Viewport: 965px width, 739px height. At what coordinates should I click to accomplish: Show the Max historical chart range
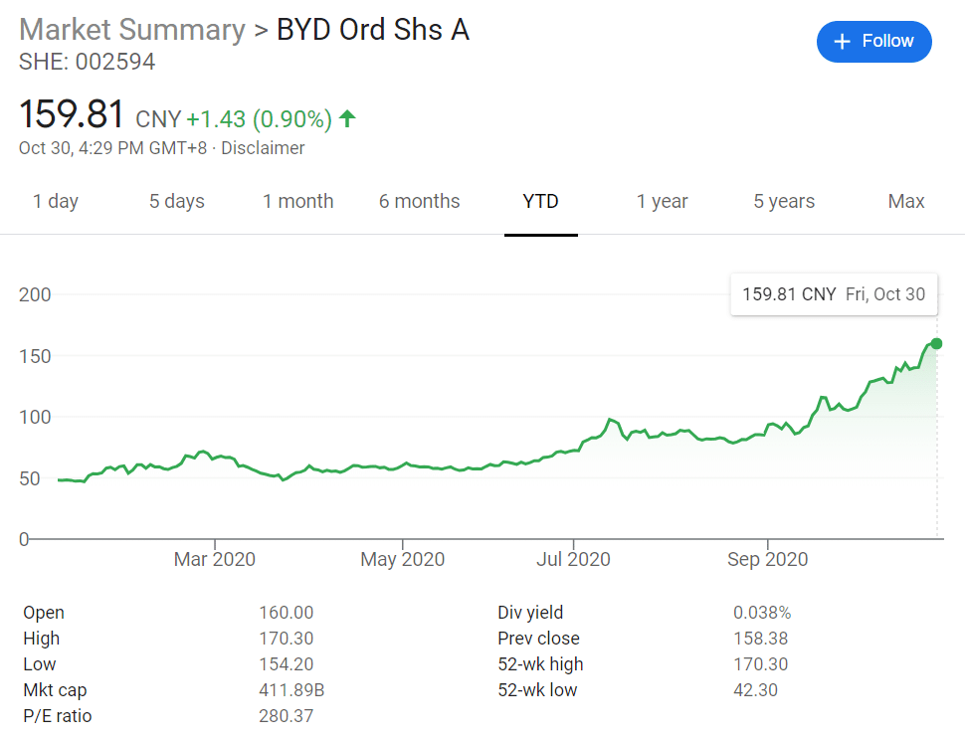pyautogui.click(x=905, y=201)
